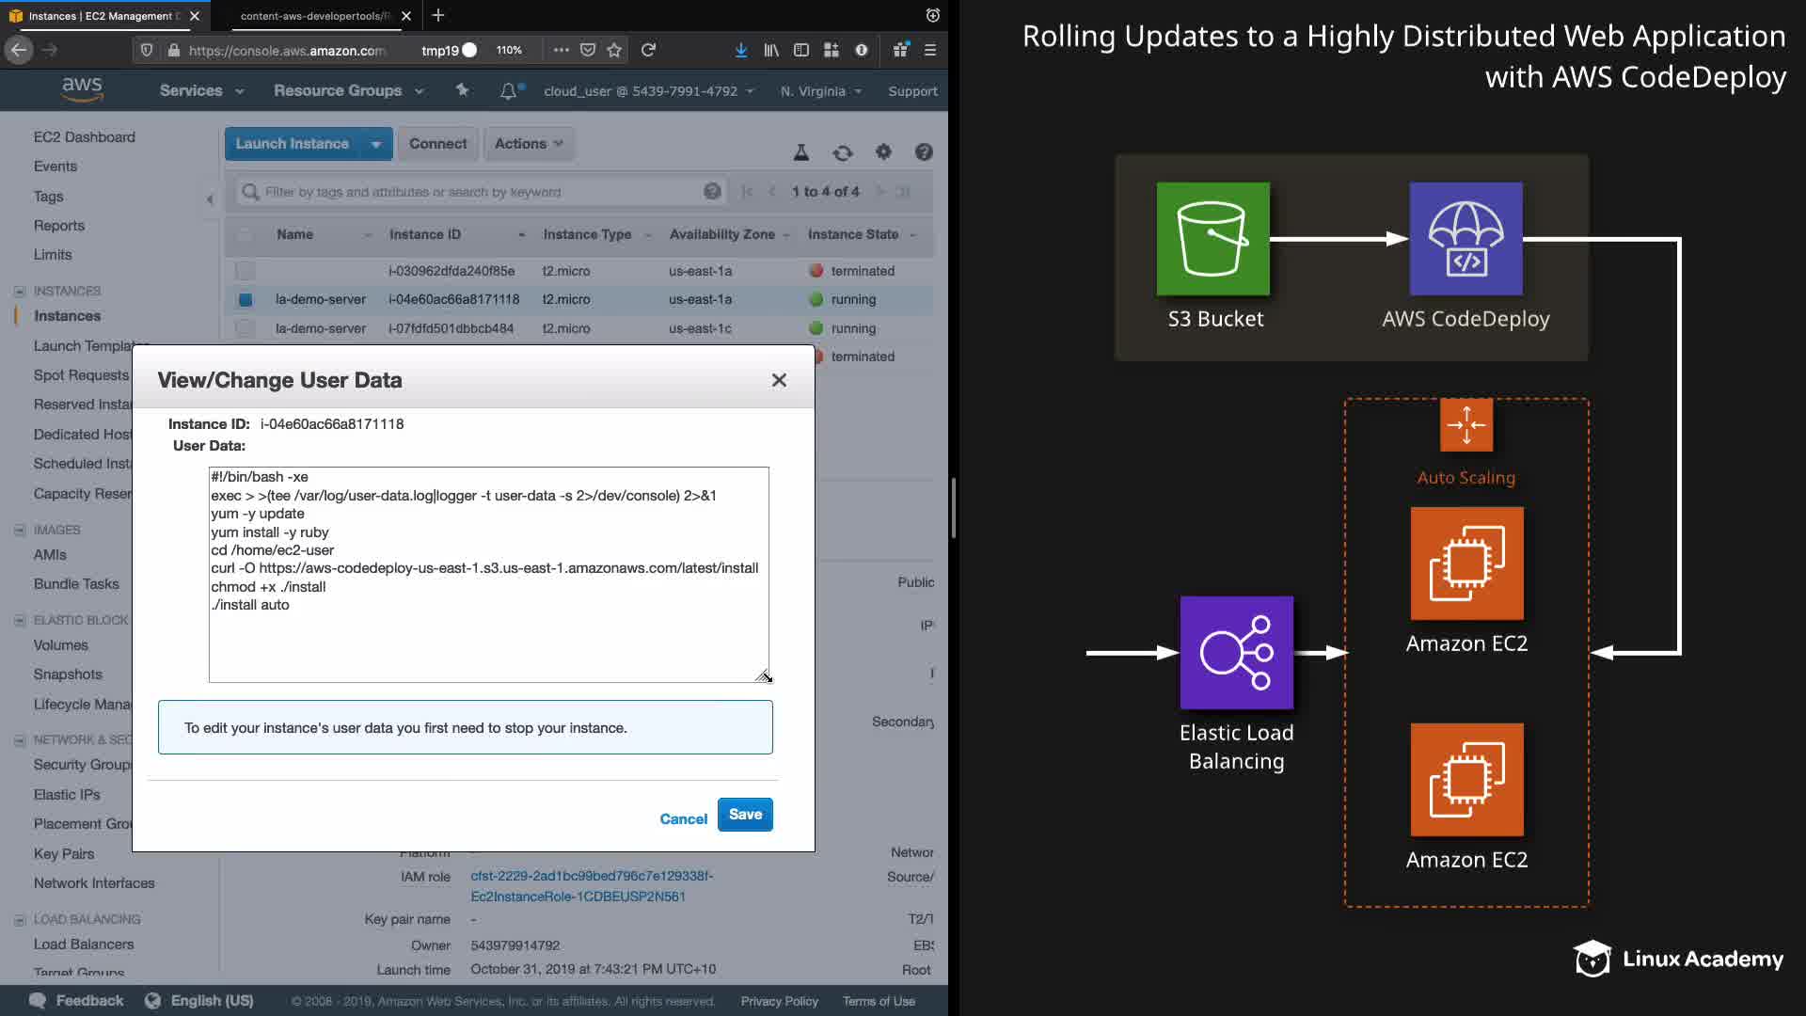Check the terminated instance i-030962dfda240f85e checkbox

pyautogui.click(x=245, y=271)
